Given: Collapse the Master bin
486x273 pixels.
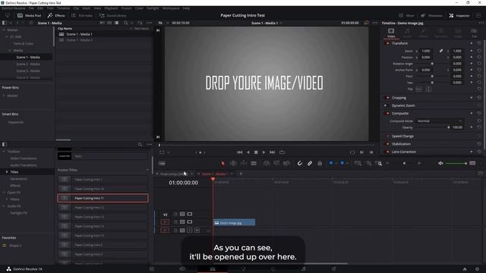Looking at the screenshot, I should click(4, 30).
